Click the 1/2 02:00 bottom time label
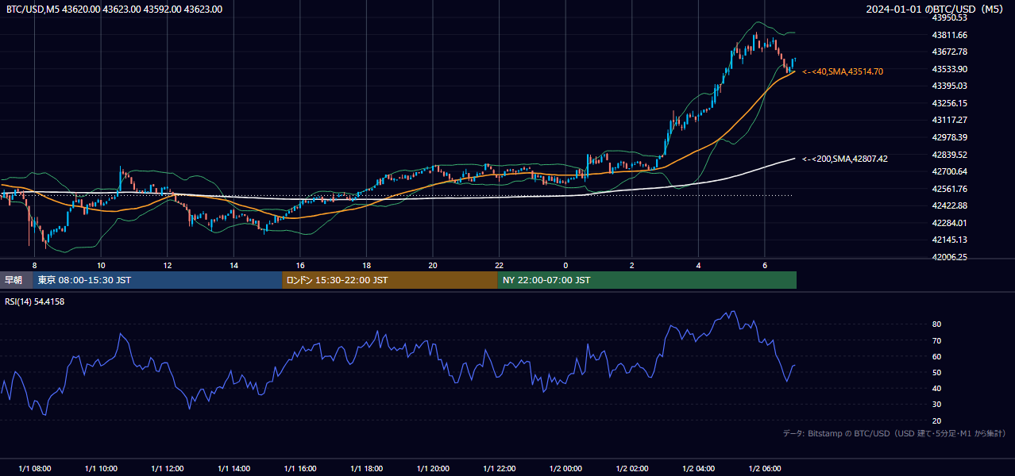This screenshot has height=476, width=1015. click(x=632, y=468)
